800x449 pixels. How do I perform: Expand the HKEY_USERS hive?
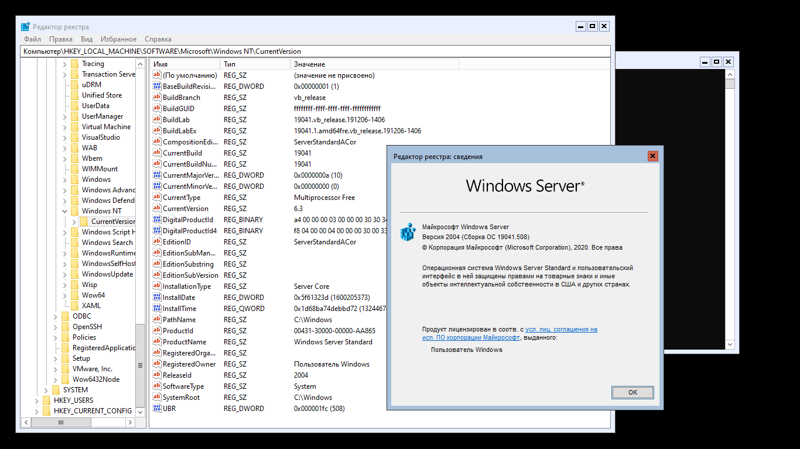[x=37, y=400]
